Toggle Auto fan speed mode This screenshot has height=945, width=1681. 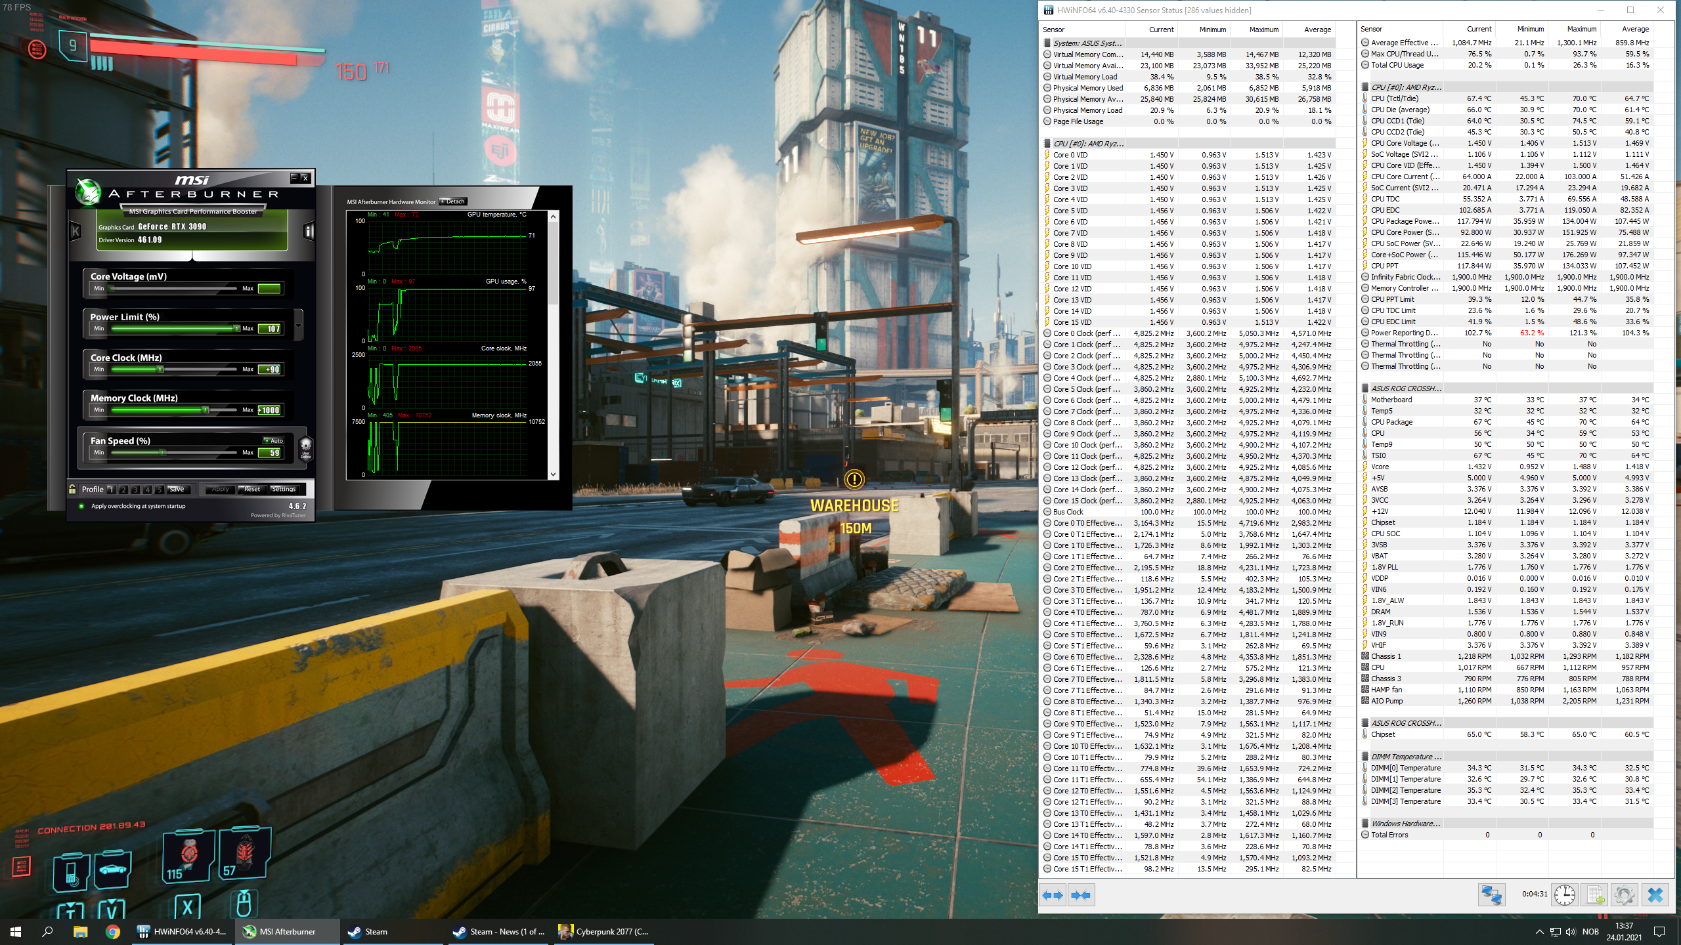(273, 440)
